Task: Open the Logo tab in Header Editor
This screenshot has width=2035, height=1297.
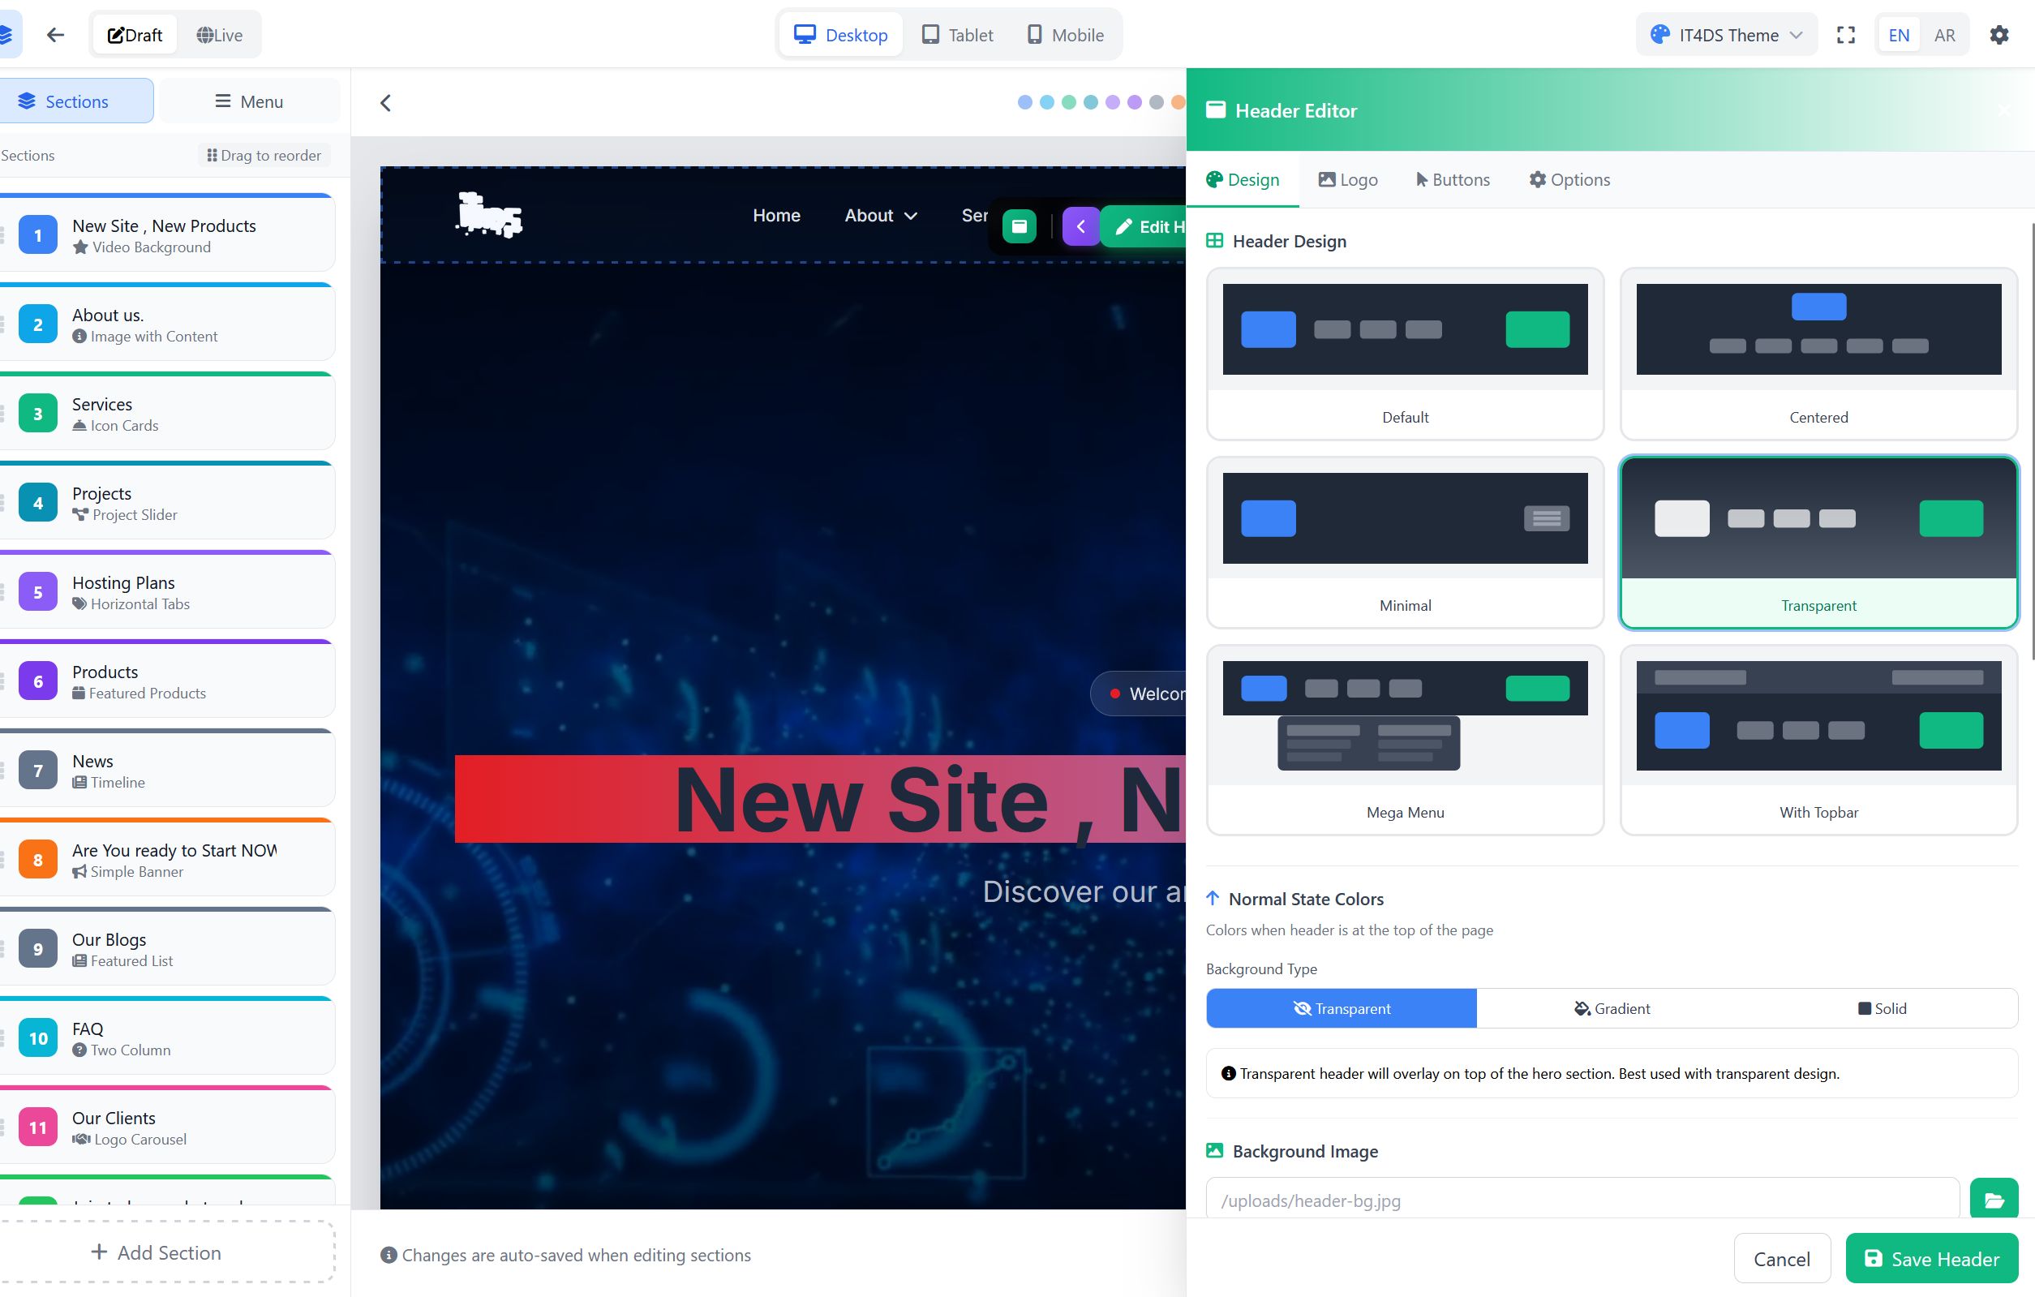Action: [1348, 180]
